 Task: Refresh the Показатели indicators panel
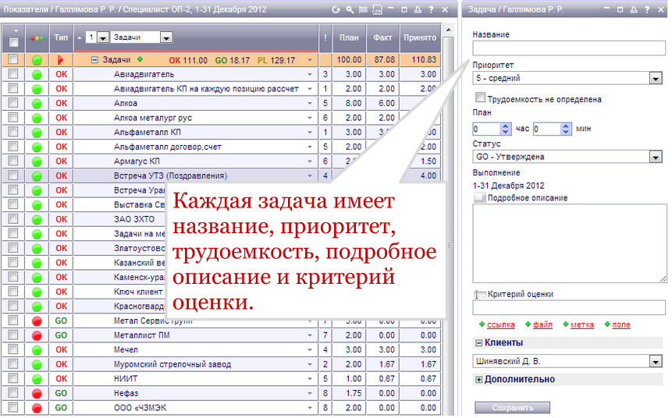point(336,9)
